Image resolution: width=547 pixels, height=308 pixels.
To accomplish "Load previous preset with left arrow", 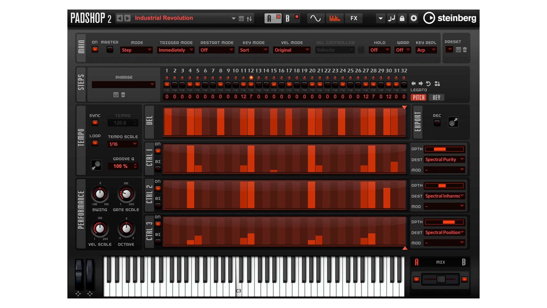I will click(120, 18).
